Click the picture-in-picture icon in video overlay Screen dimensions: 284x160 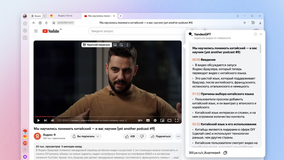tap(115, 45)
